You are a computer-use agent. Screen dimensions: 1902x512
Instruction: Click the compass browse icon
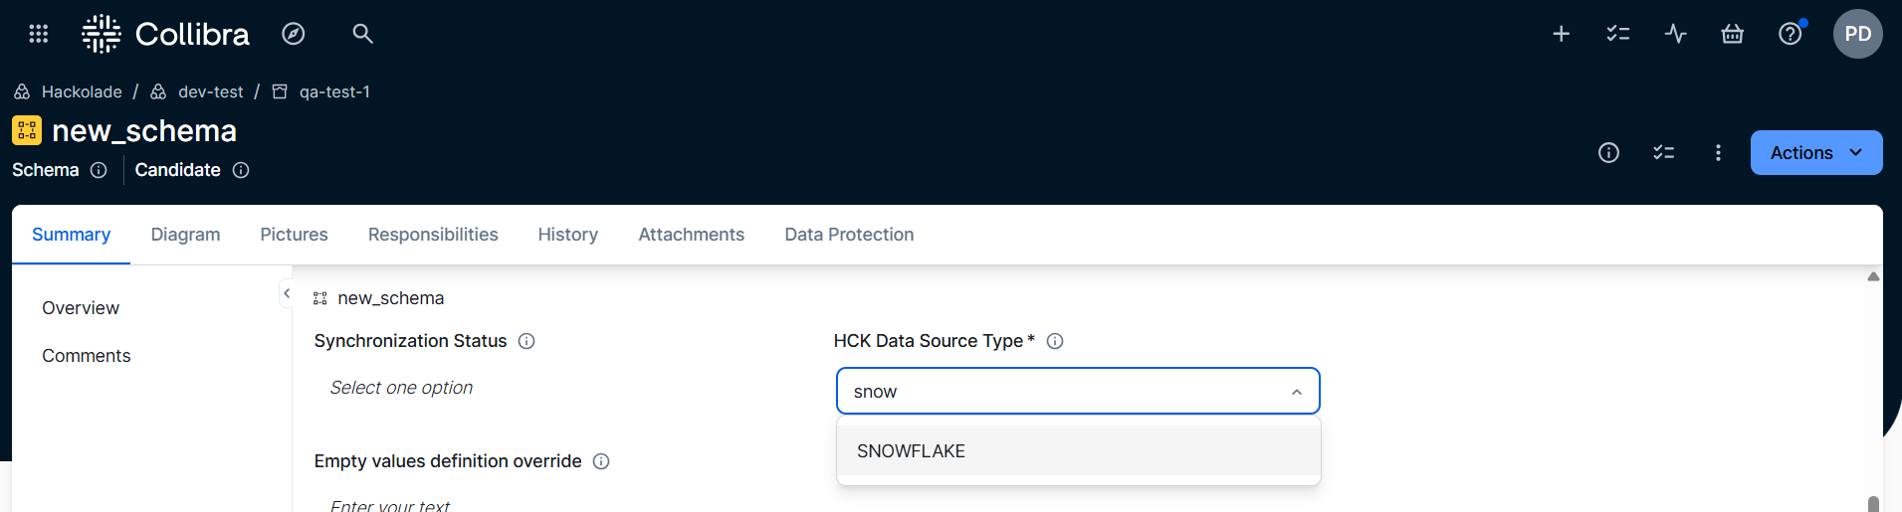point(293,34)
